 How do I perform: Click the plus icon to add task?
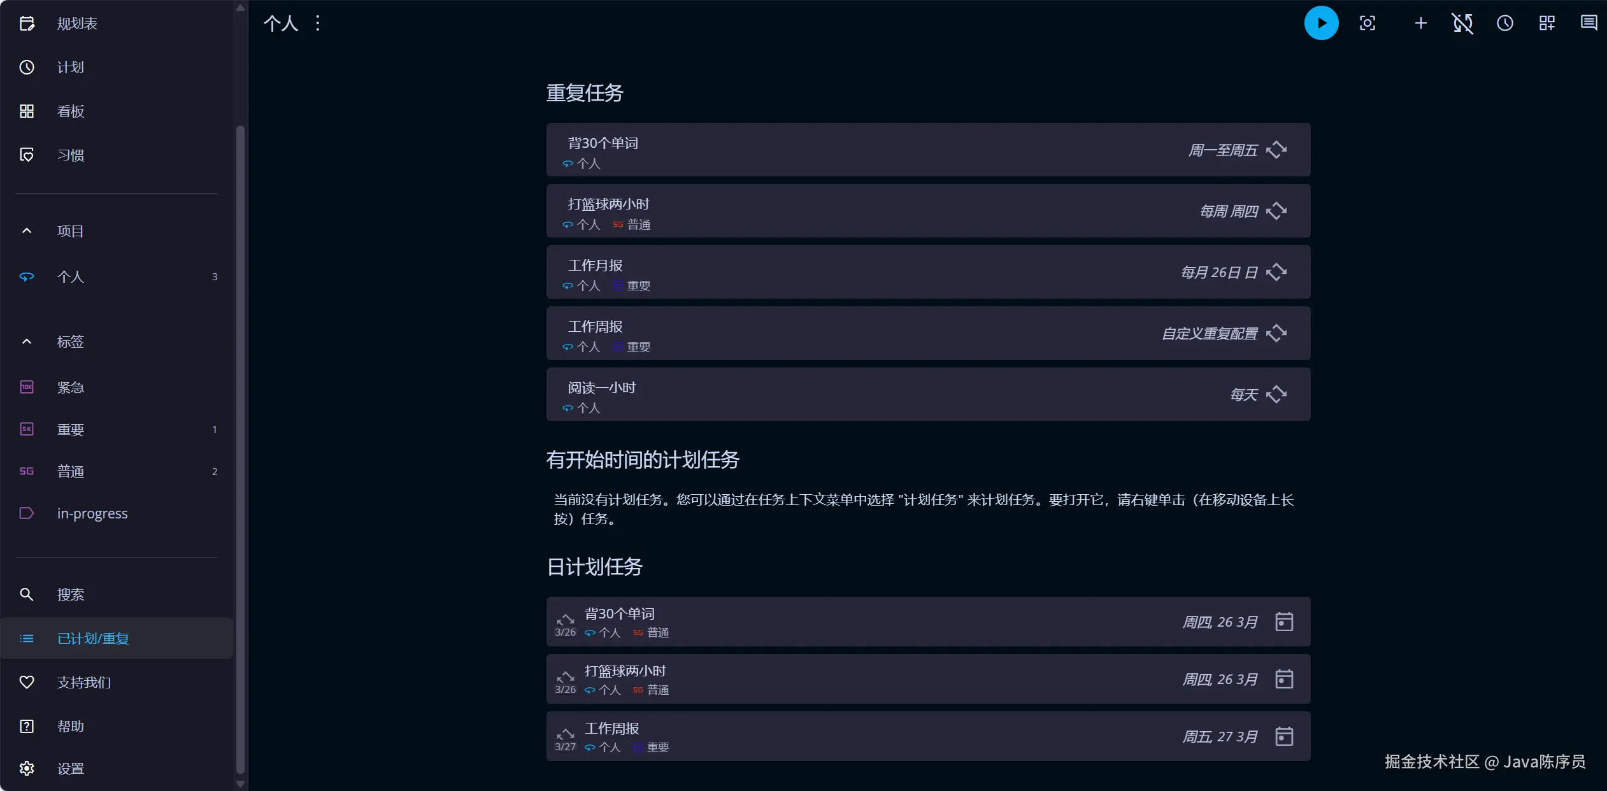(x=1420, y=24)
